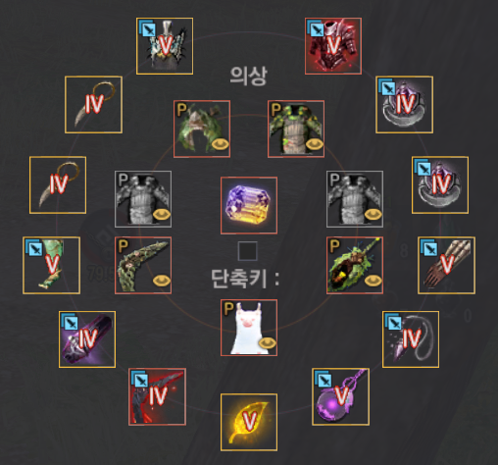Select the purple pendant whip slot

click(411, 339)
